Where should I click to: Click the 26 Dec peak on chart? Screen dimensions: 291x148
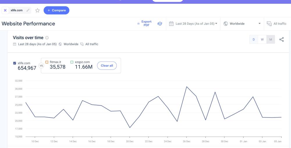187,87
